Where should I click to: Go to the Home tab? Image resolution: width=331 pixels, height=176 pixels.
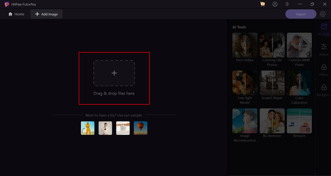pyautogui.click(x=16, y=14)
